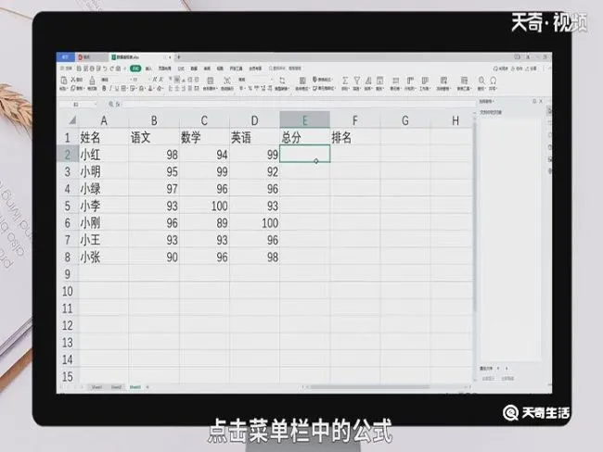The height and width of the screenshot is (452, 603).
Task: Click the Filter funnel icon
Action: (x=357, y=81)
